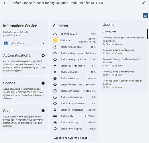Image resolution: width=149 pixels, height=143 pixels.
Task: Click Ajouter au tableau de bord button
Action: click(x=71, y=138)
